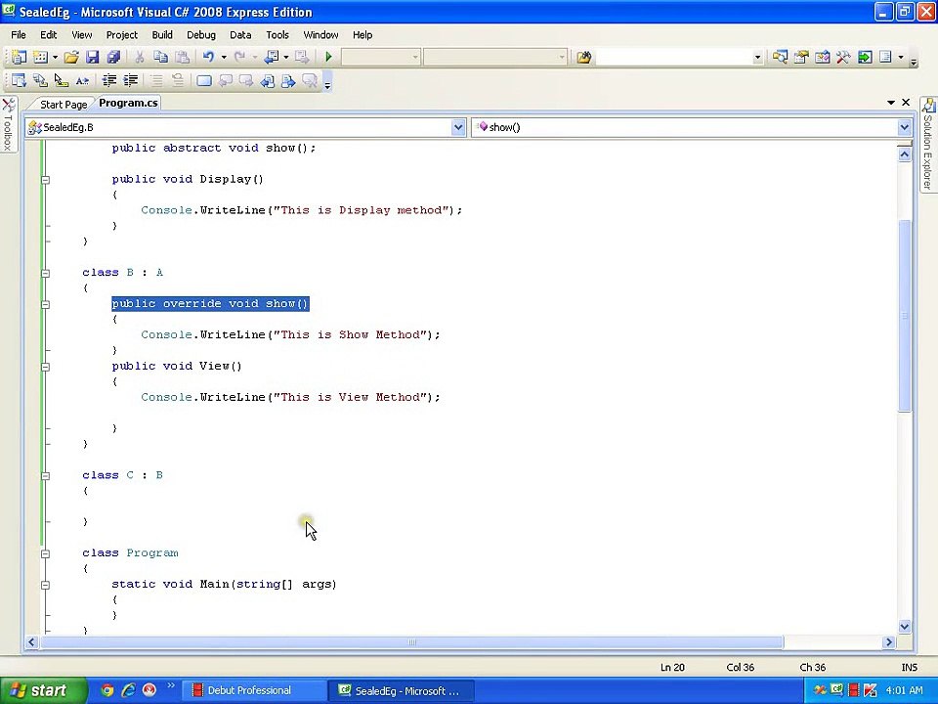Expand the Solution Explorer side panel tab
The height and width of the screenshot is (704, 938).
tap(928, 144)
